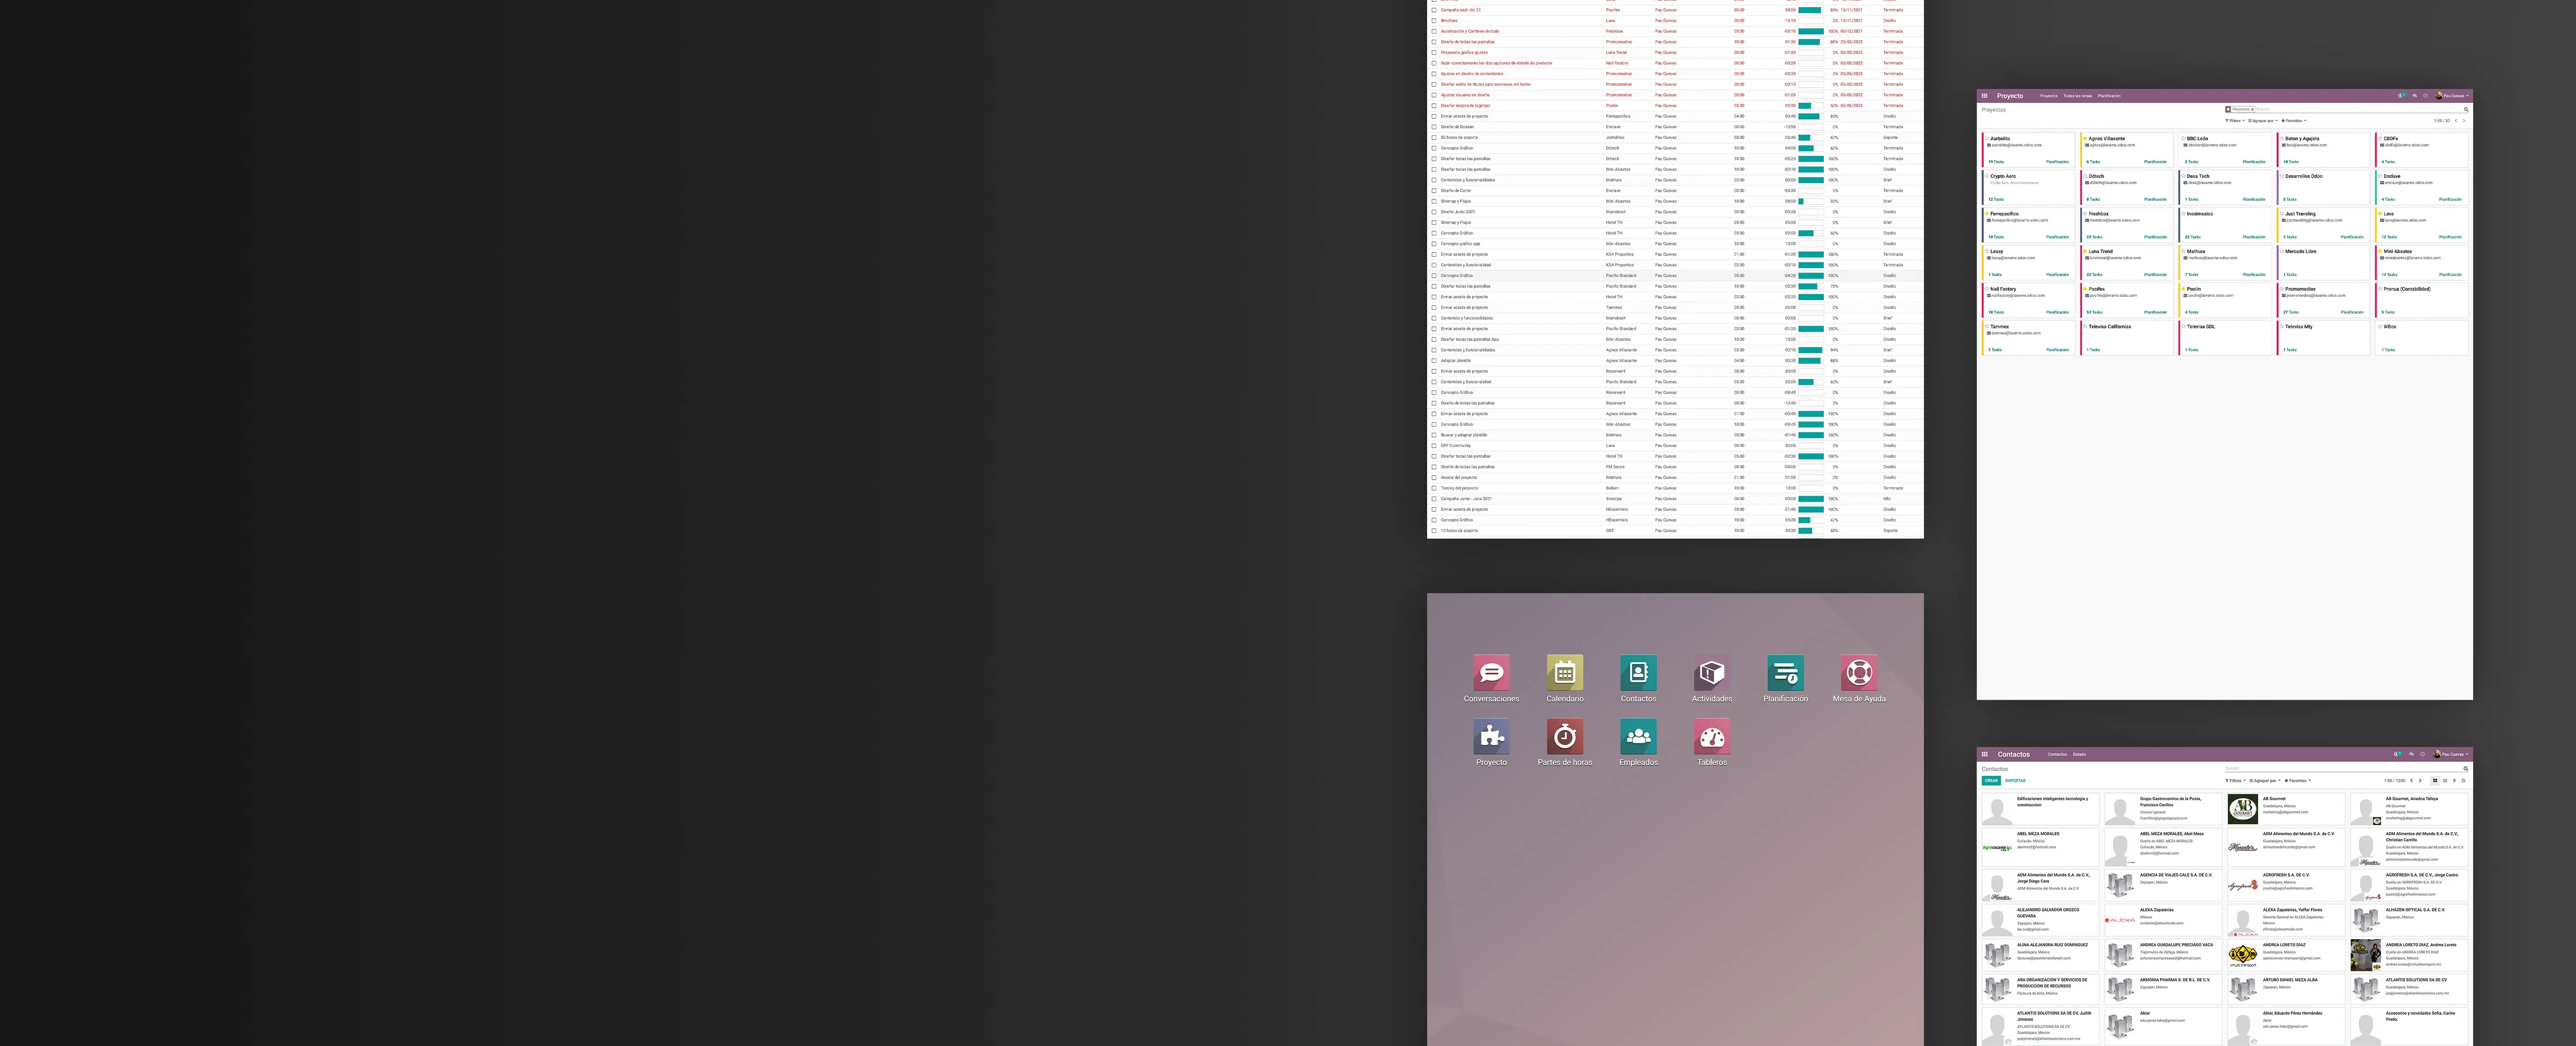
Task: Go to the next page of contacts
Action: point(2420,781)
